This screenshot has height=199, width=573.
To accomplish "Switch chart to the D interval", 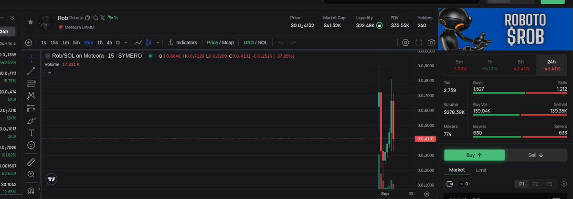I will 118,42.
